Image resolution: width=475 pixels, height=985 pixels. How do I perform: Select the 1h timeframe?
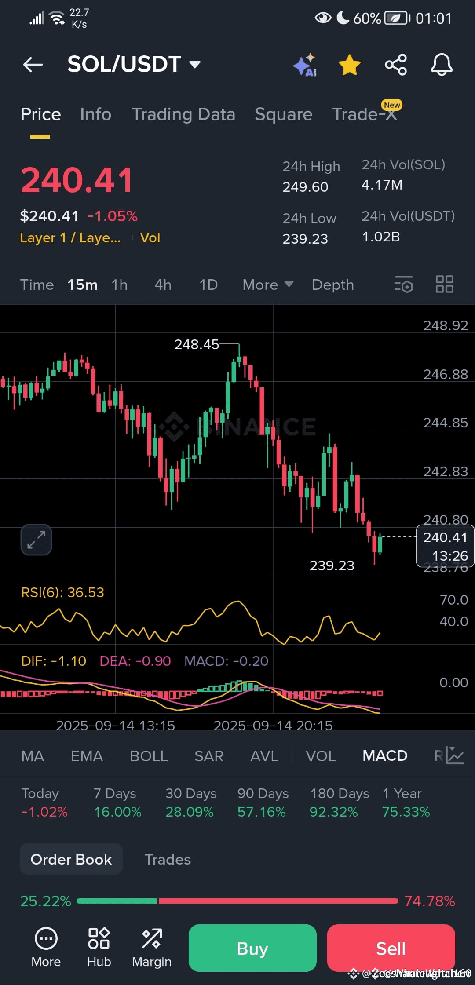[x=120, y=285]
